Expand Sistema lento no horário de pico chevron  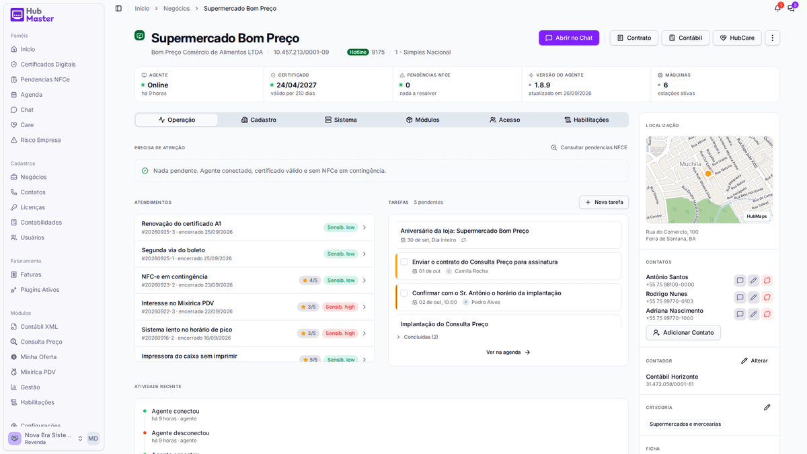[x=364, y=333]
